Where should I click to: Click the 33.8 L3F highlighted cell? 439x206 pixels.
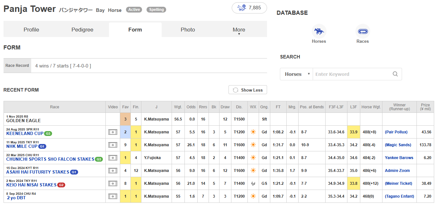tap(354, 184)
